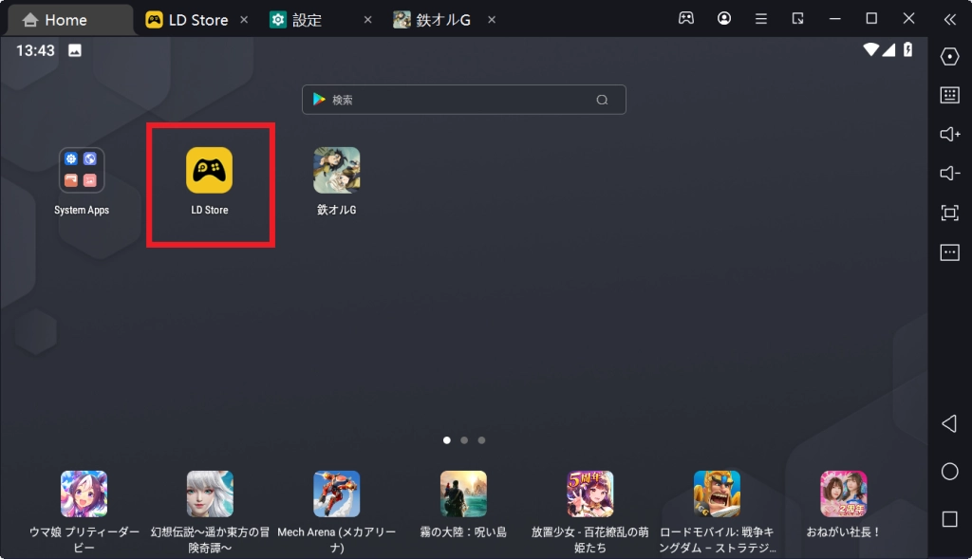Viewport: 972px width, 559px height.
Task: Open 霧の大陸：呪い島 game icon
Action: [x=463, y=494]
